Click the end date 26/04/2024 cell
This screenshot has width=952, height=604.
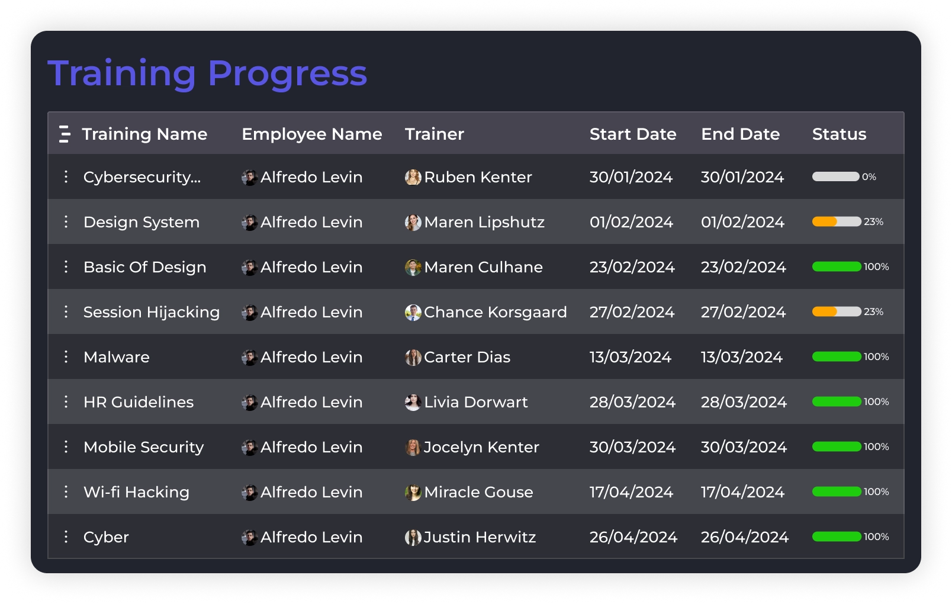(744, 537)
